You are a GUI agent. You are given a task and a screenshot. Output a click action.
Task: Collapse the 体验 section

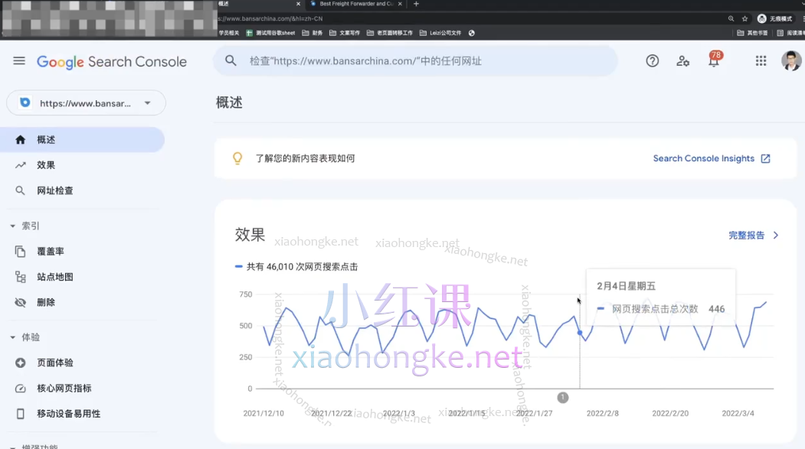coord(13,337)
